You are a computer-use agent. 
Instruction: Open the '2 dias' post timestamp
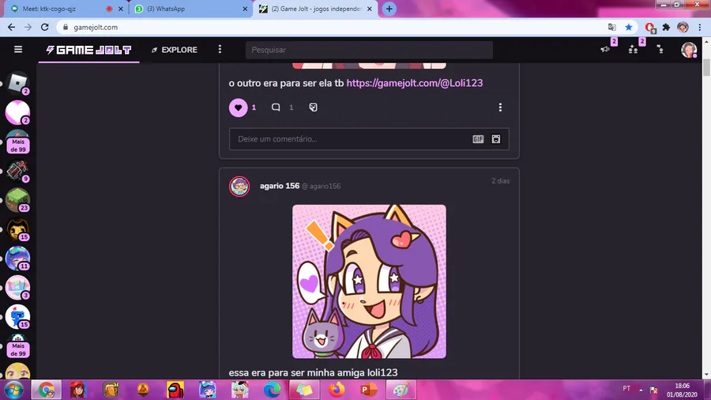(x=501, y=181)
